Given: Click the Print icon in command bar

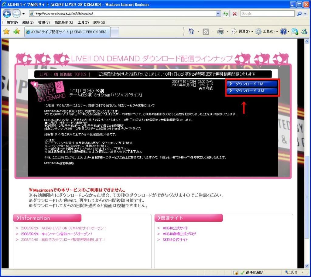Looking at the screenshot, I should click(220, 32).
